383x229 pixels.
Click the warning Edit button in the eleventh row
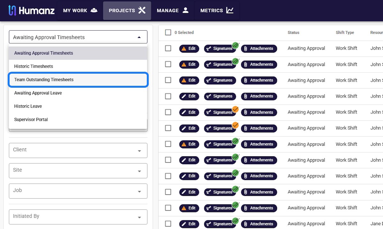[x=189, y=208]
